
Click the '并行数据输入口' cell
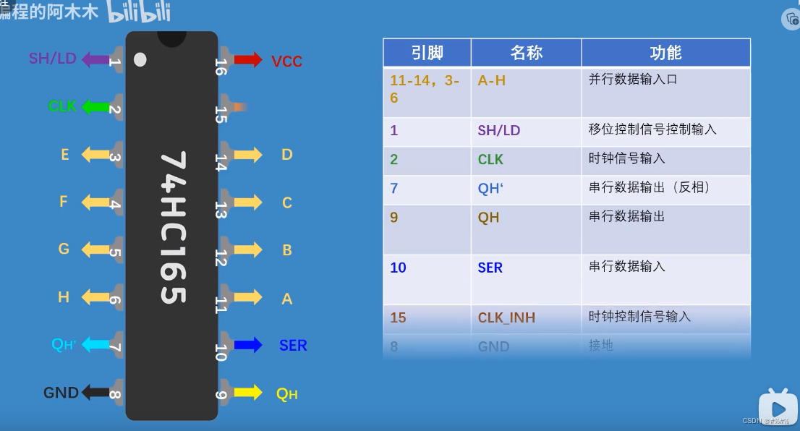[665, 93]
